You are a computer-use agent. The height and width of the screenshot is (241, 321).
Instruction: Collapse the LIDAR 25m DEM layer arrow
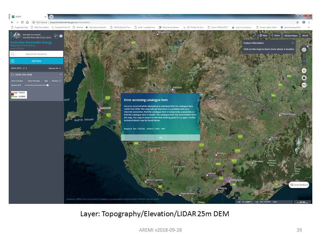point(61,75)
